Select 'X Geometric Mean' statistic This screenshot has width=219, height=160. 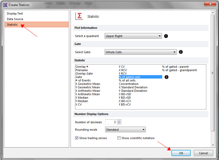click(x=88, y=84)
